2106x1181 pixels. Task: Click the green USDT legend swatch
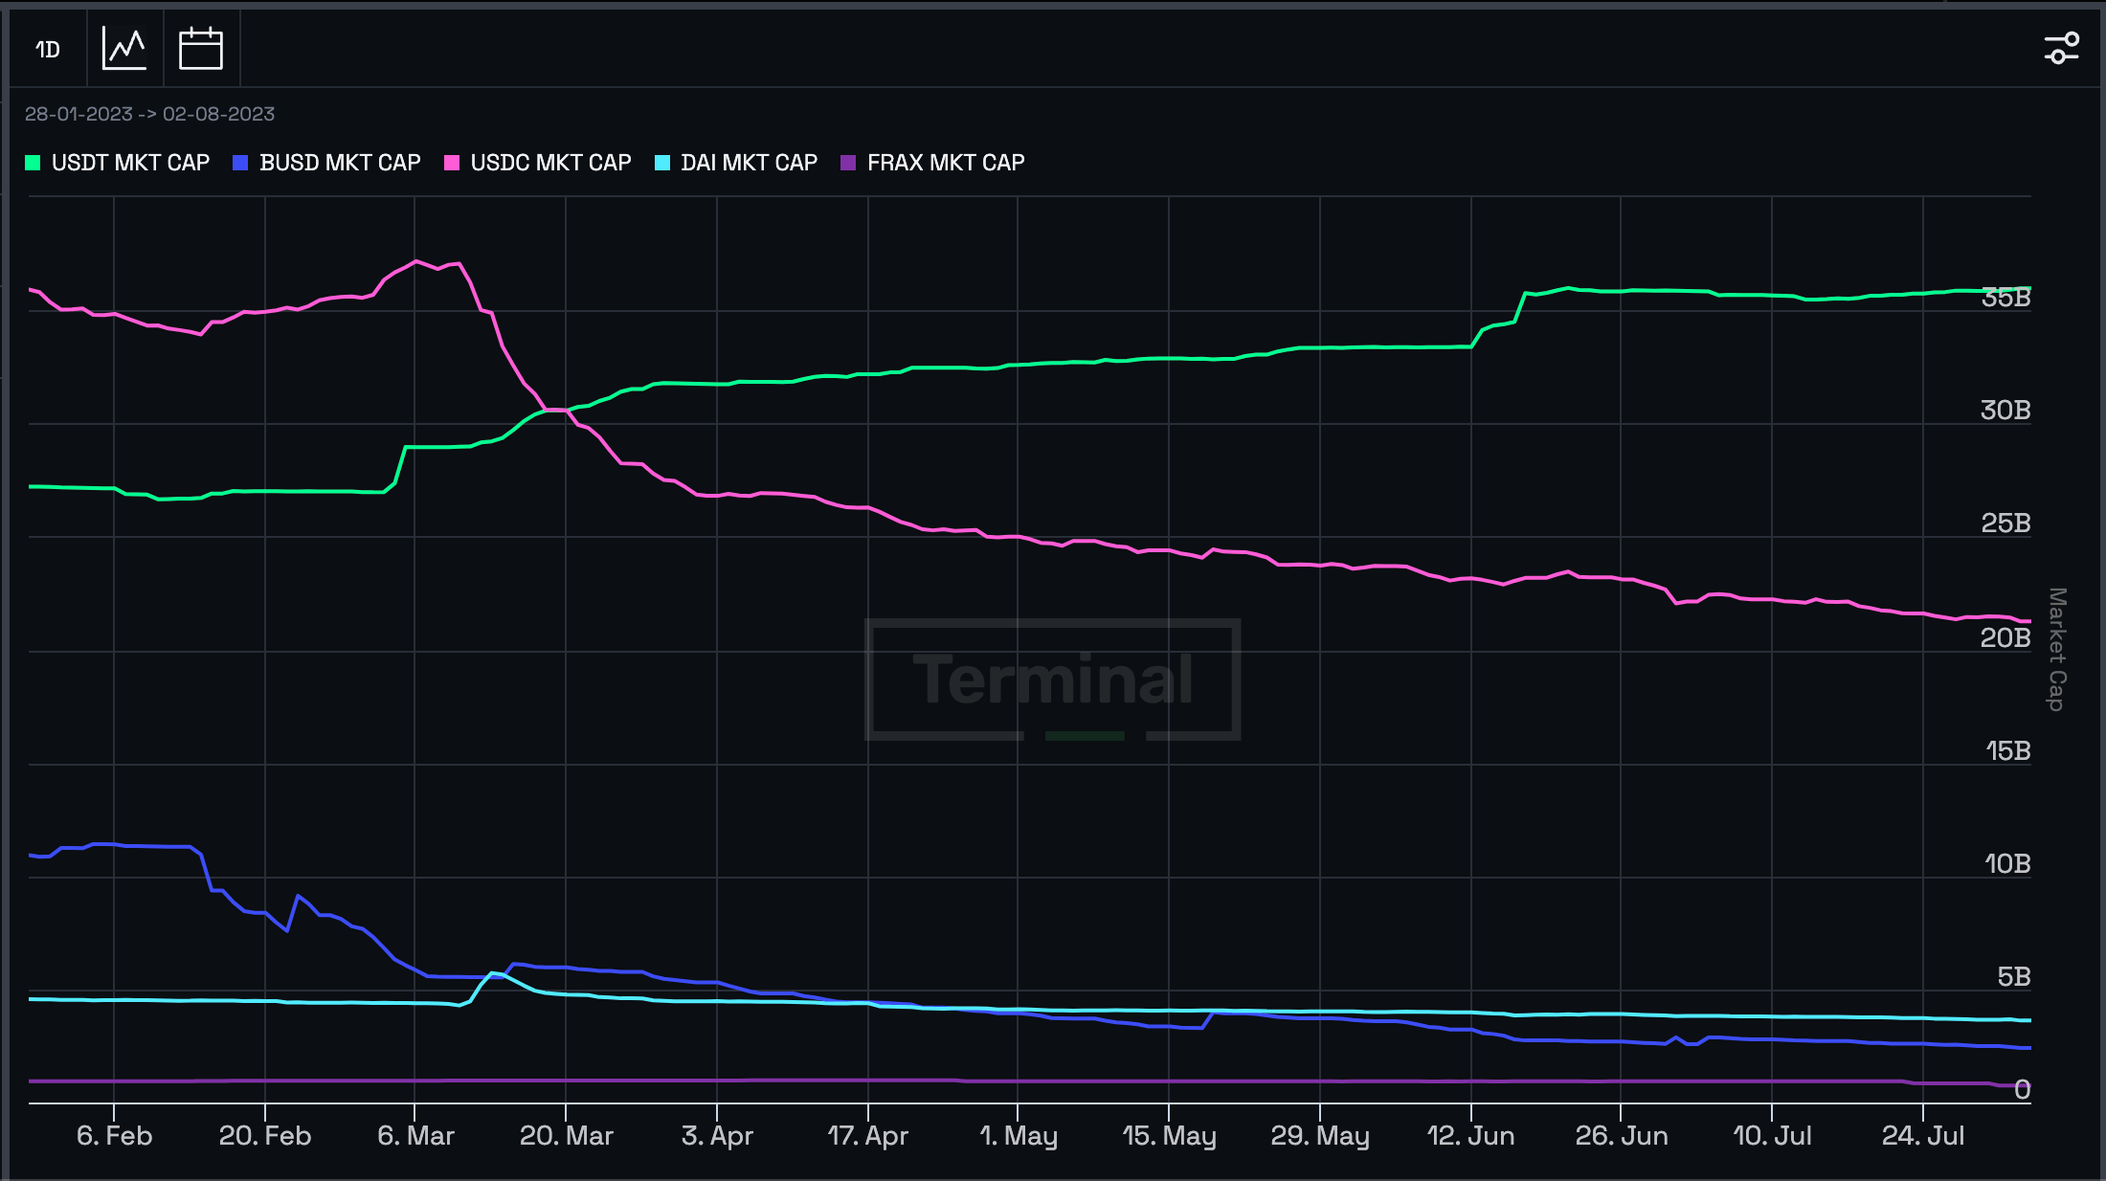click(x=33, y=163)
